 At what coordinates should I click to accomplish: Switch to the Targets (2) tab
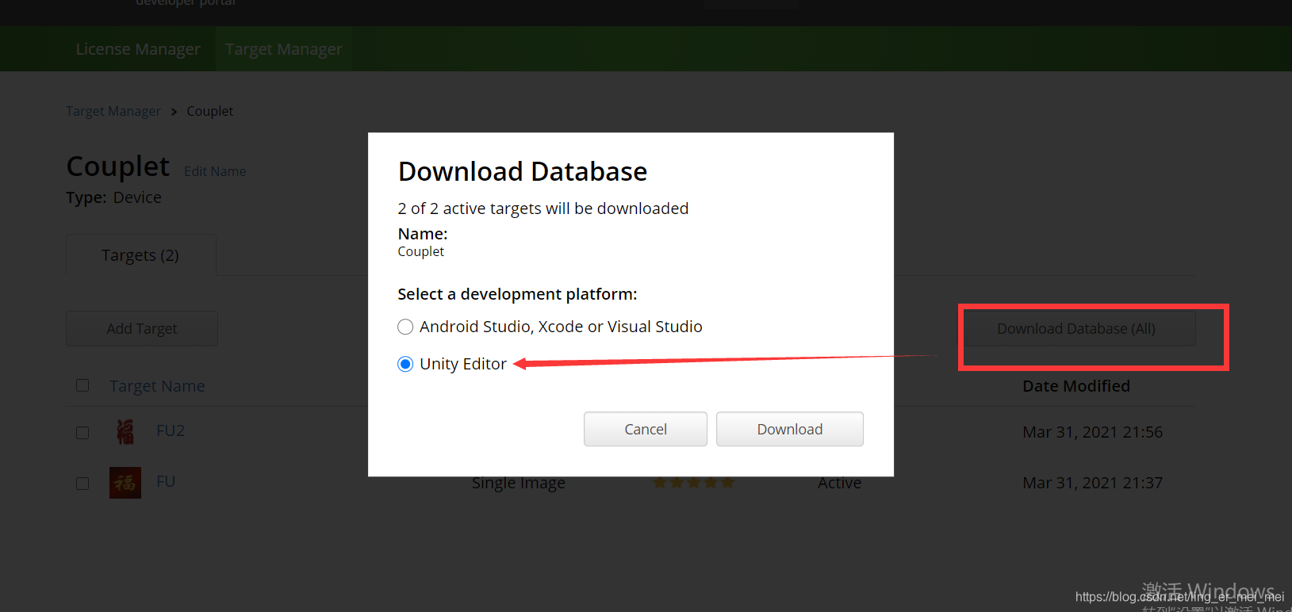coord(140,255)
